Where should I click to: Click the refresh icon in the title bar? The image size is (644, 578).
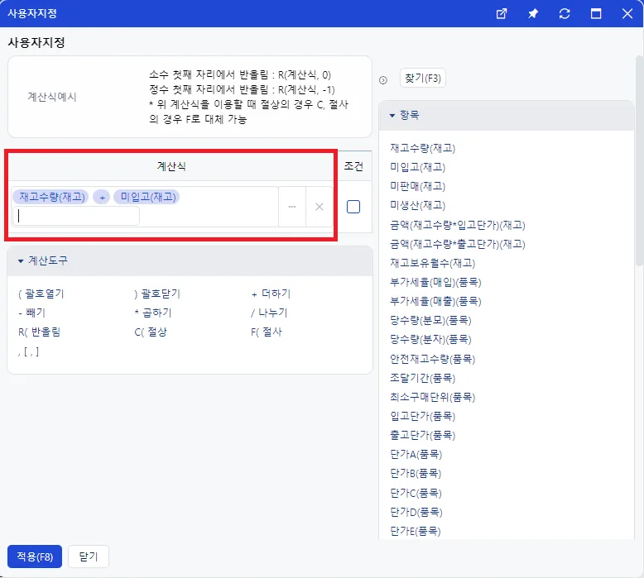coord(565,13)
